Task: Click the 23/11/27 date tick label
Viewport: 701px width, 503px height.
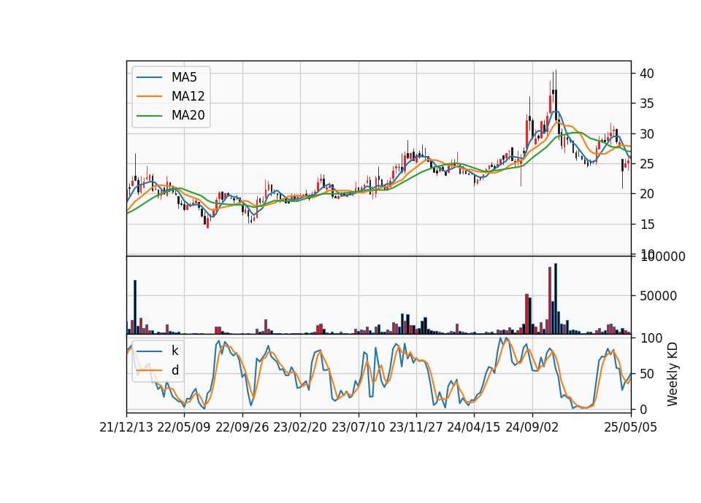Action: click(416, 427)
